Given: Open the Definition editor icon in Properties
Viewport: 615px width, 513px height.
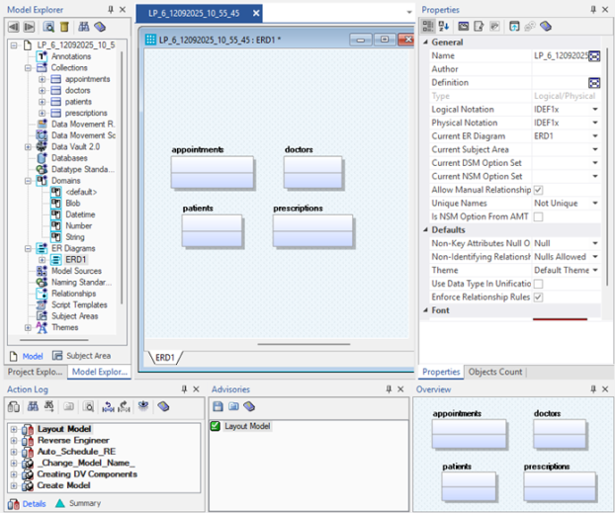Looking at the screenshot, I should [593, 83].
